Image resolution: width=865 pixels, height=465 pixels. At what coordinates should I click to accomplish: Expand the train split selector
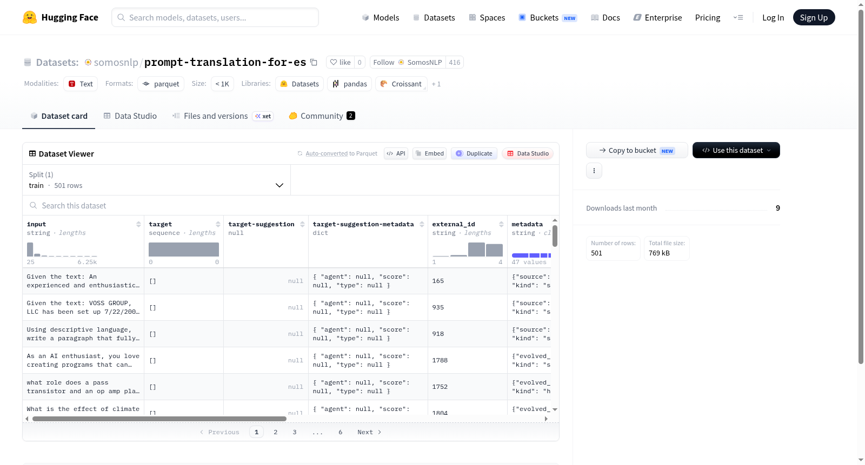[x=157, y=180]
